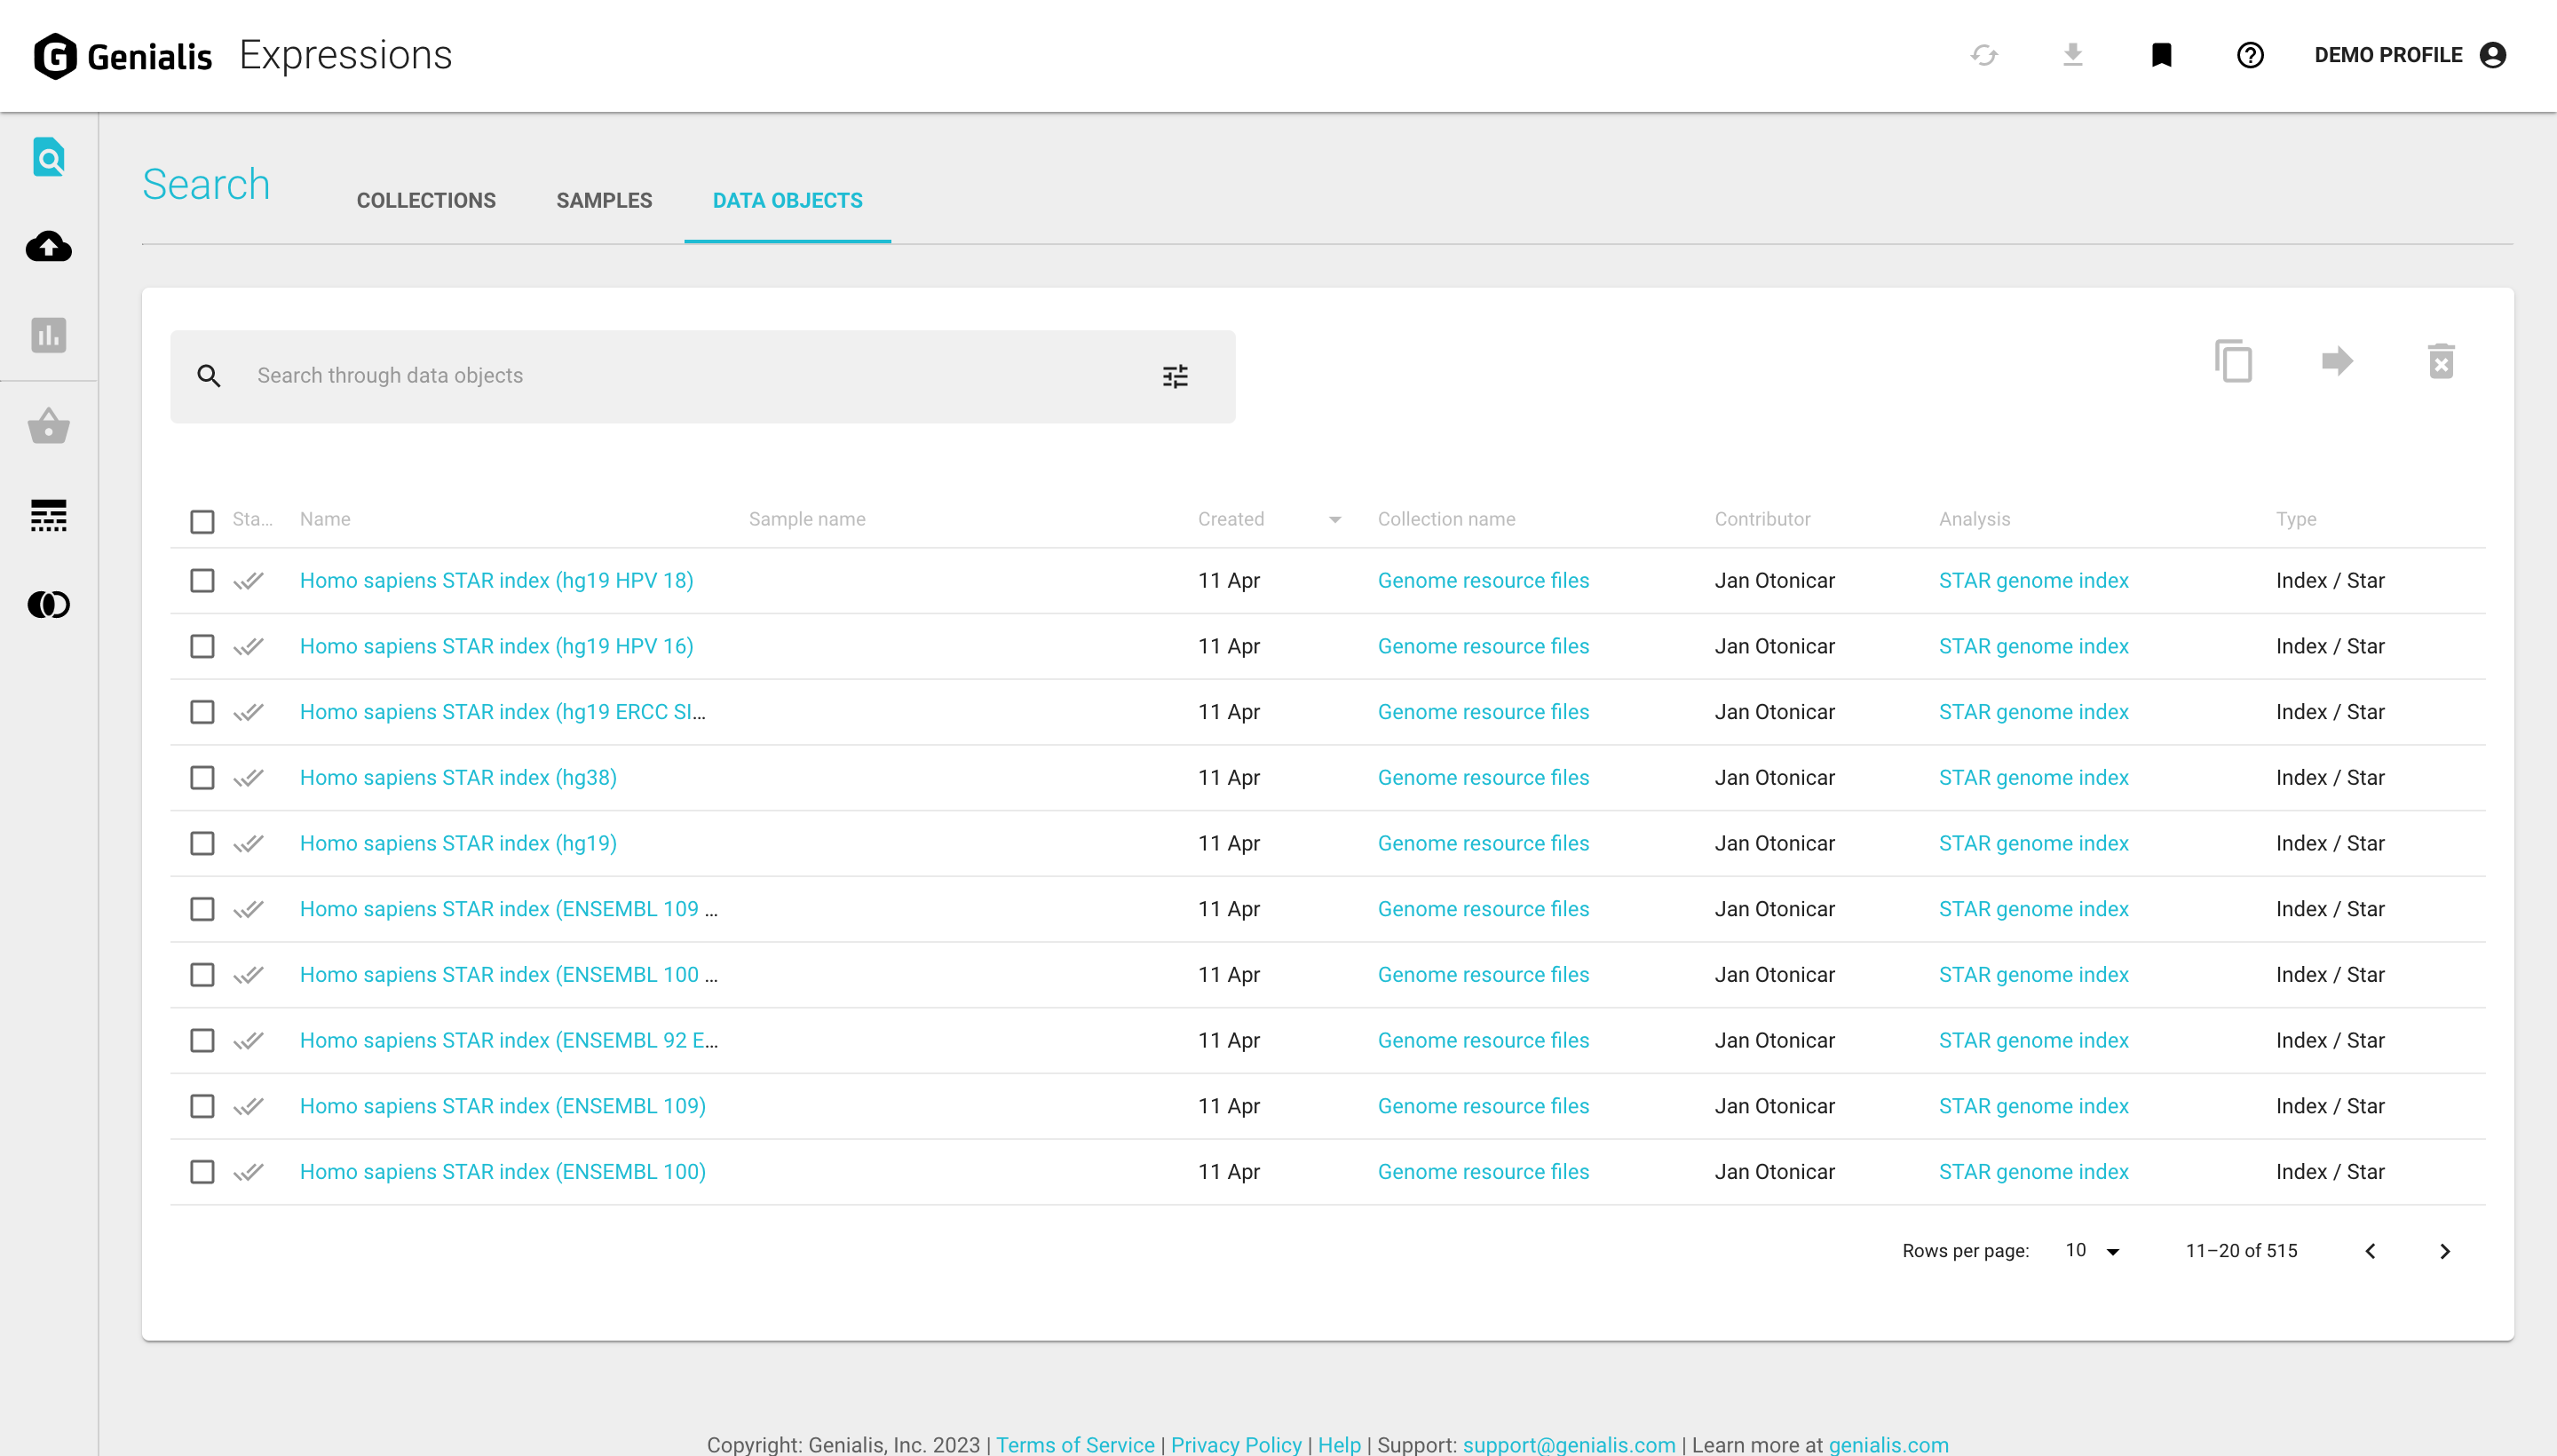Switch to the COLLECTIONS tab
The width and height of the screenshot is (2557, 1456).
426,200
